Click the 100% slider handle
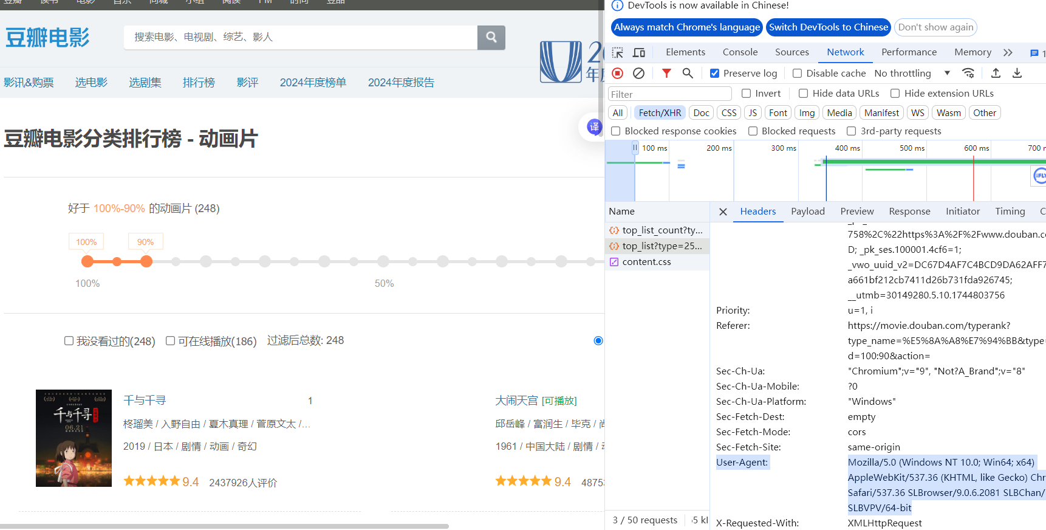1046x530 pixels. click(87, 261)
